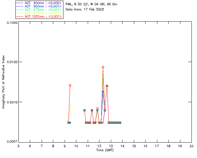
Task: Click the 'Data from: 17 Feb 2002' text
Action: pos(85,10)
